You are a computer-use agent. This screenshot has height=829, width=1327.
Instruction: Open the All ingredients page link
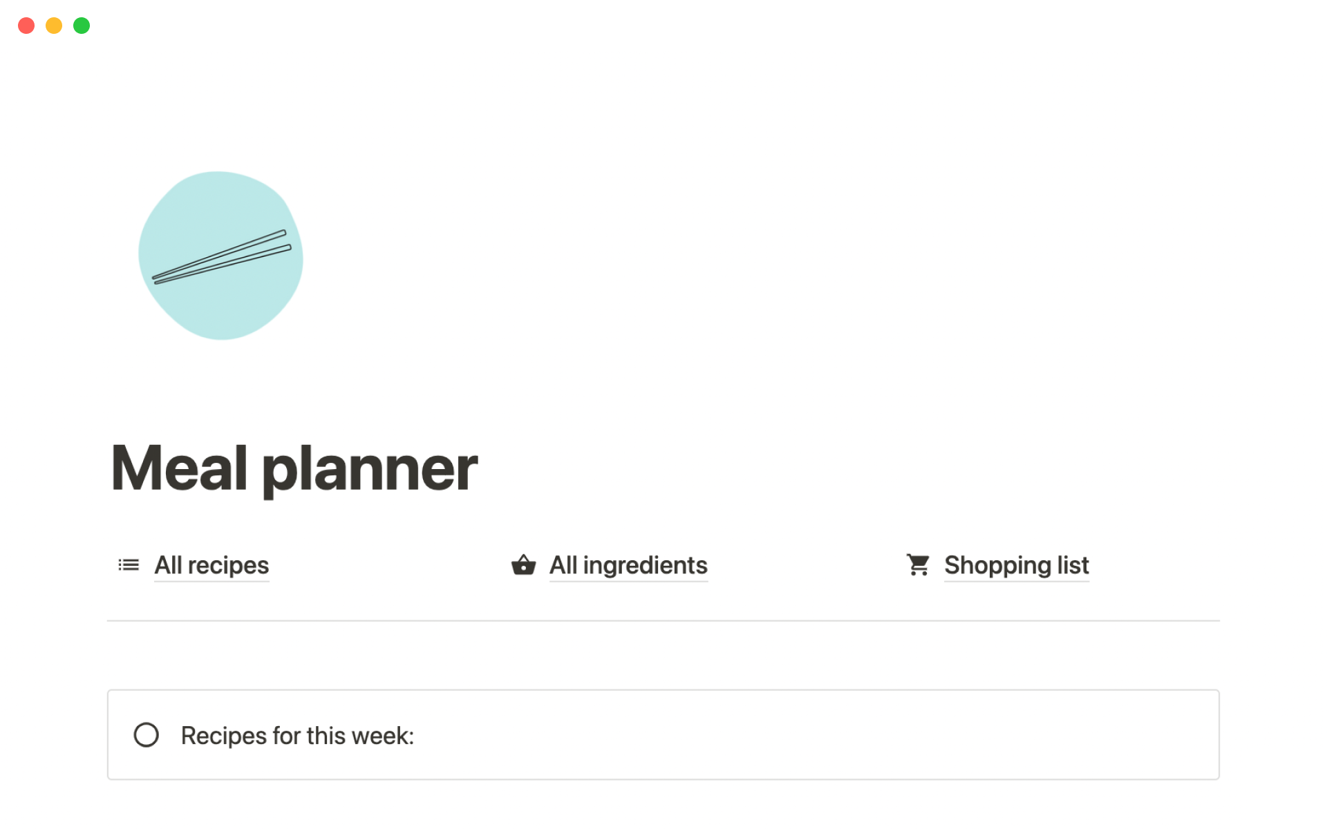point(628,565)
